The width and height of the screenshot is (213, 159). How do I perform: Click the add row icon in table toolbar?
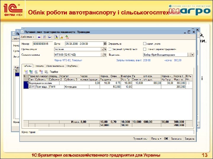26,72
